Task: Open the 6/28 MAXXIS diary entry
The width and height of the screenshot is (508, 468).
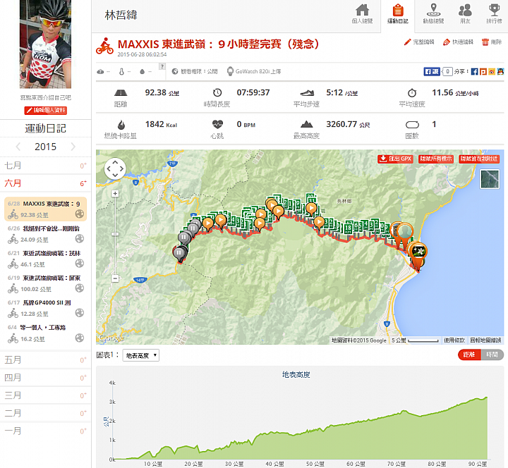Action: [x=45, y=209]
